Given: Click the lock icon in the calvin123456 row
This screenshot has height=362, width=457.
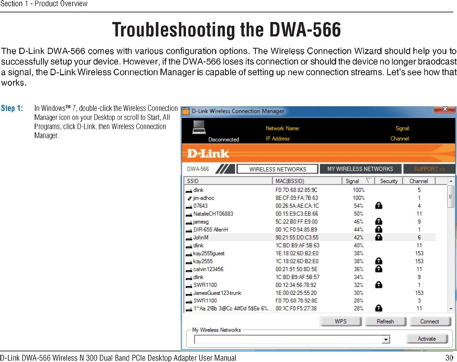Looking at the screenshot, I should (378, 269).
